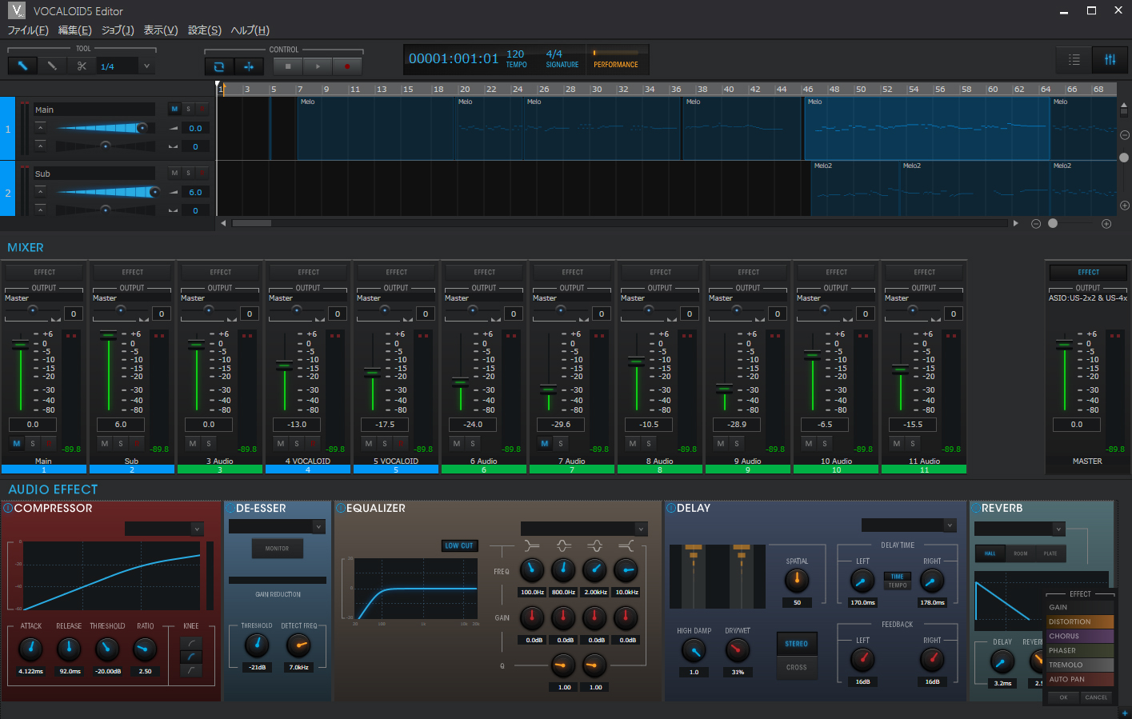1132x719 pixels.
Task: Toggle the mixer view icon
Action: (x=1110, y=60)
